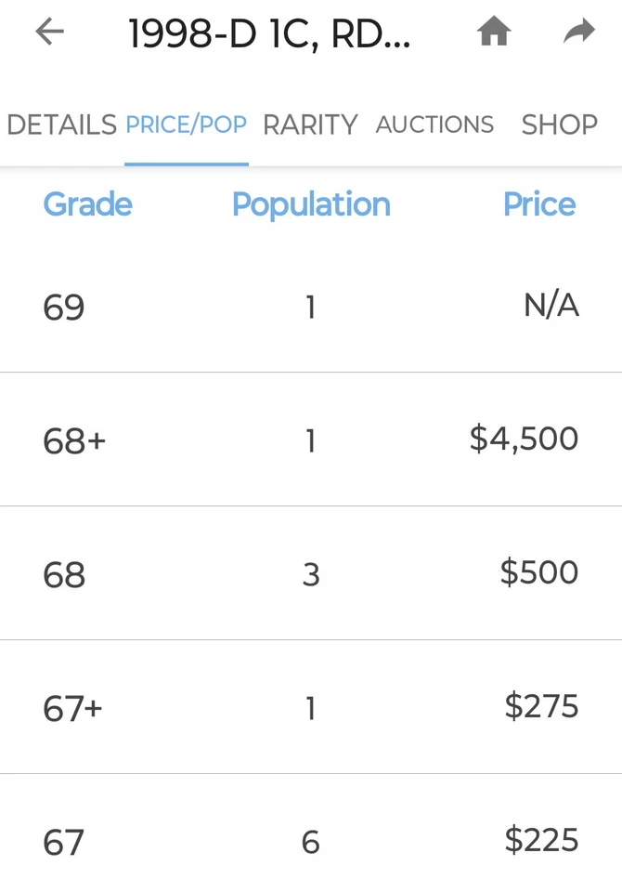Switch to the DETAILS tab
Viewport: 622px width, 892px height.
coord(61,125)
